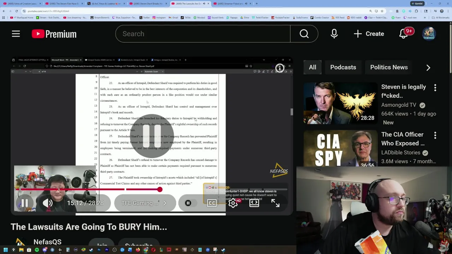Open YT BlueSquad Home bookmark
Screen dimensions: 452x254
[22, 17]
